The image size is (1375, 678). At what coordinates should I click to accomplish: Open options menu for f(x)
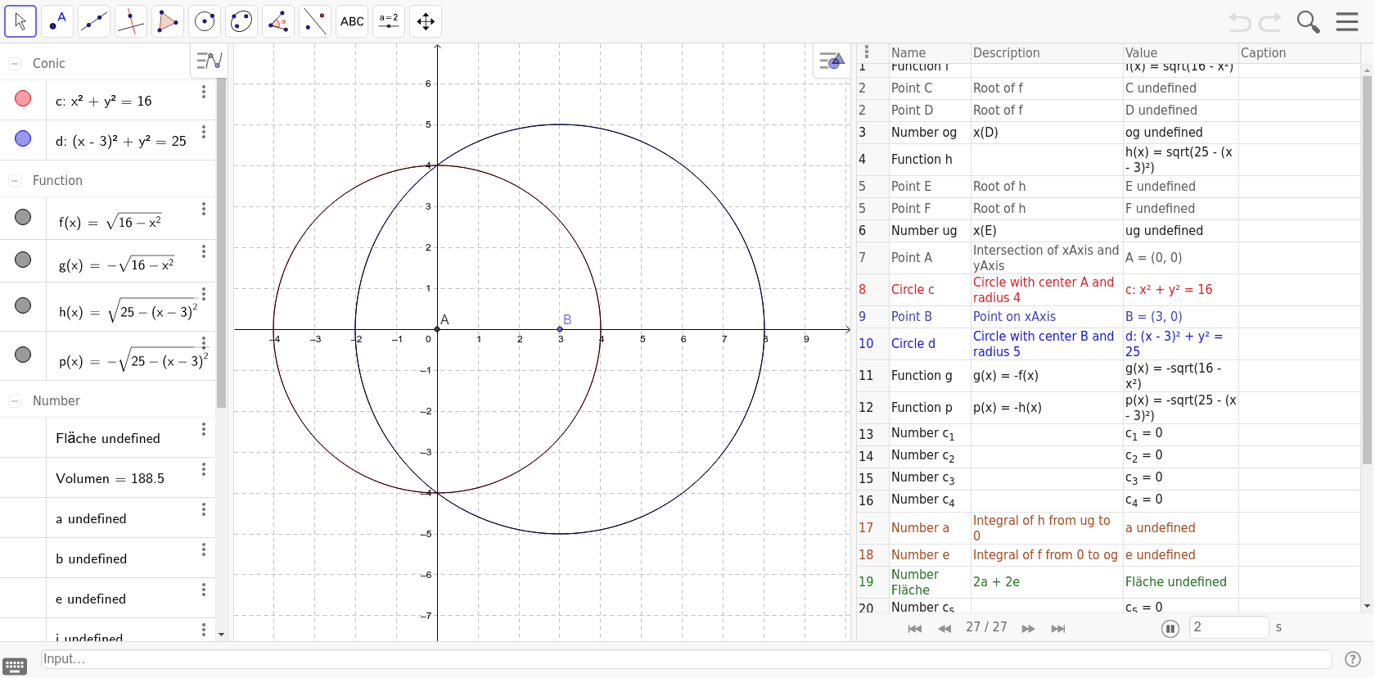(204, 210)
